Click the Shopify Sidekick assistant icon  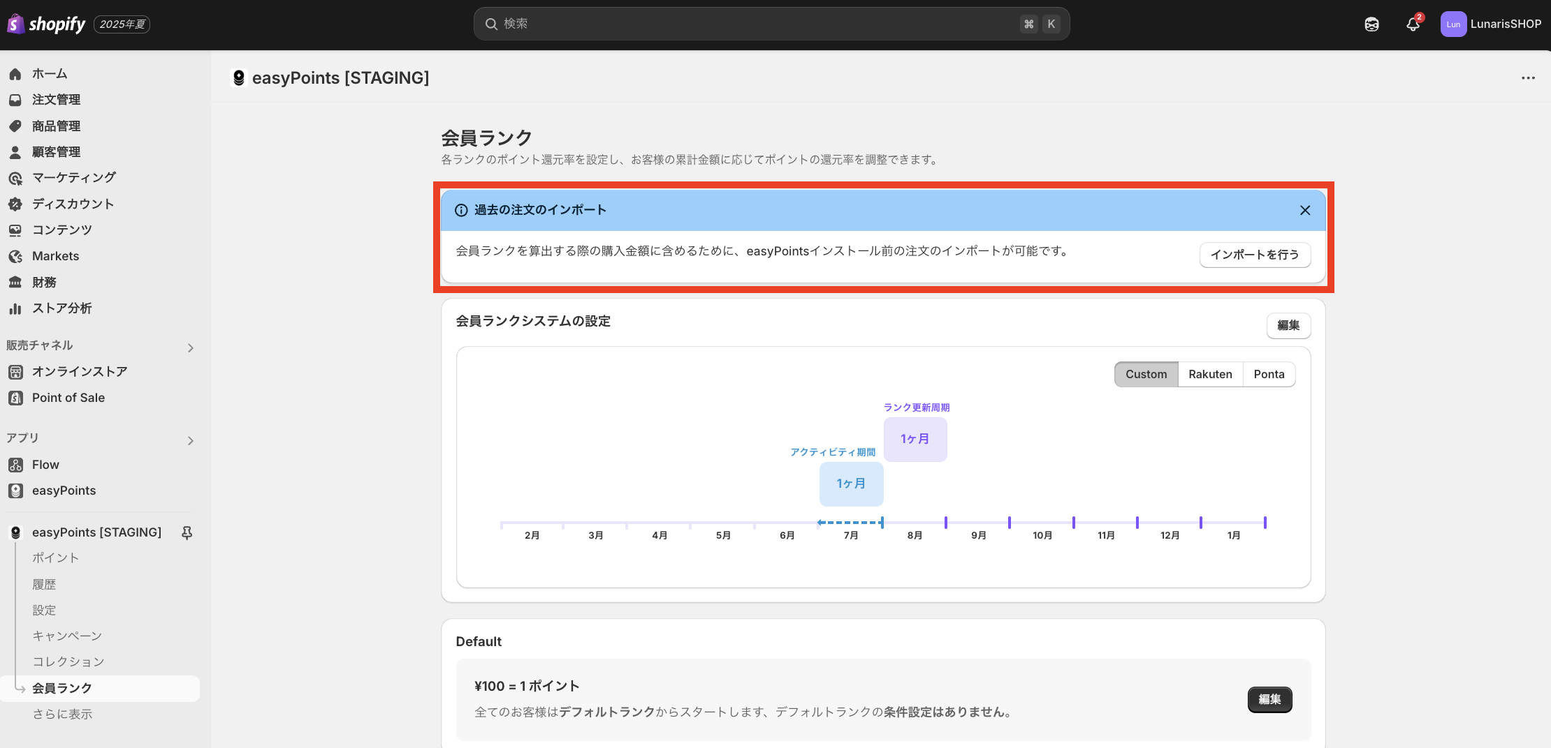click(1371, 24)
